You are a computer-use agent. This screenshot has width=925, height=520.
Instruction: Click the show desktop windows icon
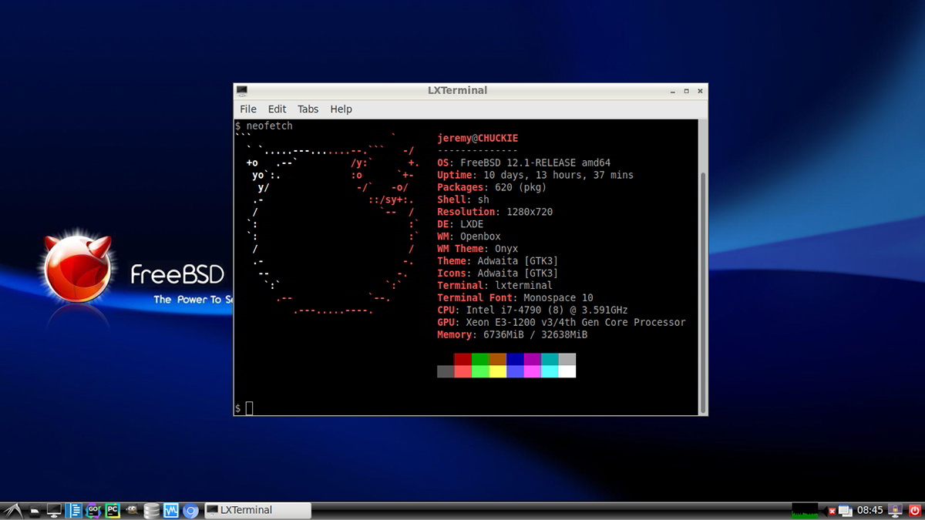(846, 510)
